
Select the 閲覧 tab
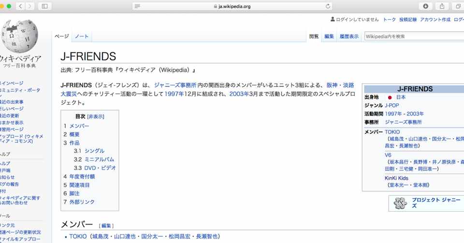[314, 36]
